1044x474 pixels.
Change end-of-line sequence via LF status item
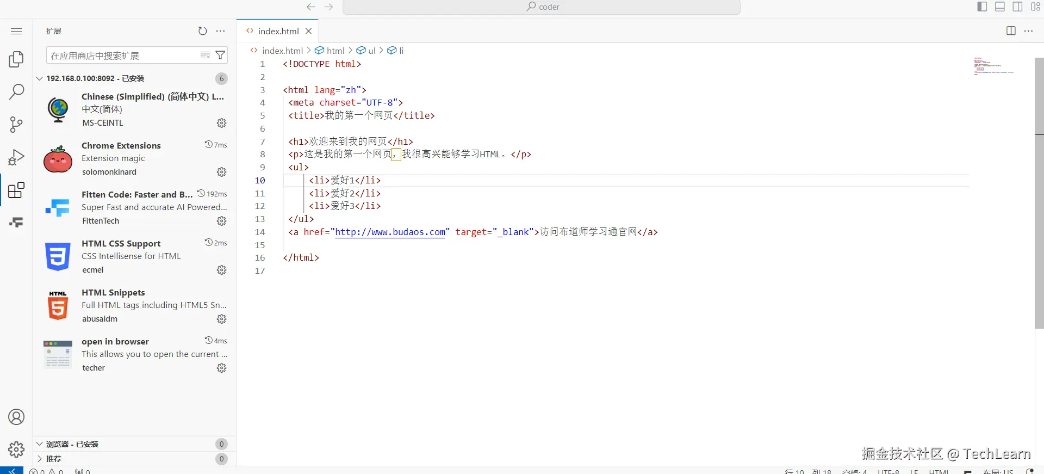coord(914,471)
